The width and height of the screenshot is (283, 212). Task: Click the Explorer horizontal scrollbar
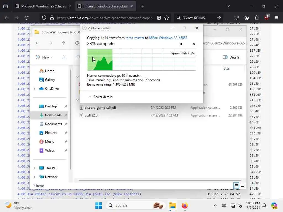[x=160, y=180]
